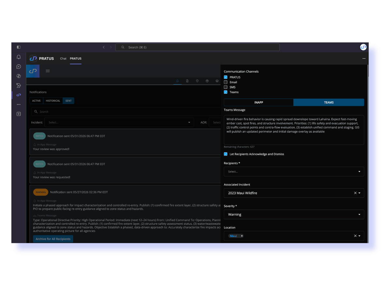Open the Severity dropdown
Screen dimensions: 392x294
tap(294, 215)
